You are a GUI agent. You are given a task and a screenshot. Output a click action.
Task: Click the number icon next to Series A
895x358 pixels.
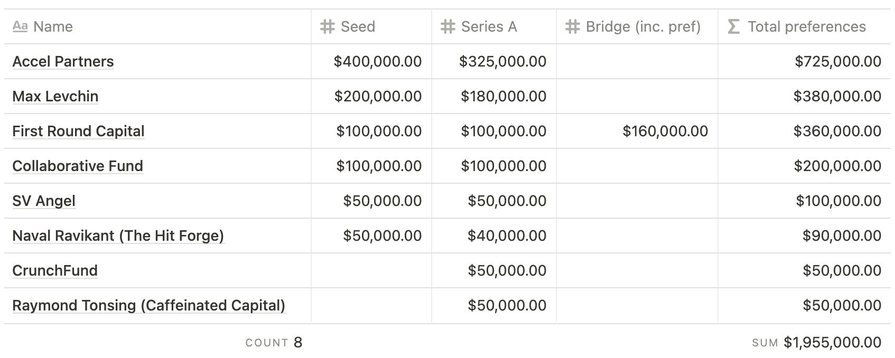pos(448,26)
